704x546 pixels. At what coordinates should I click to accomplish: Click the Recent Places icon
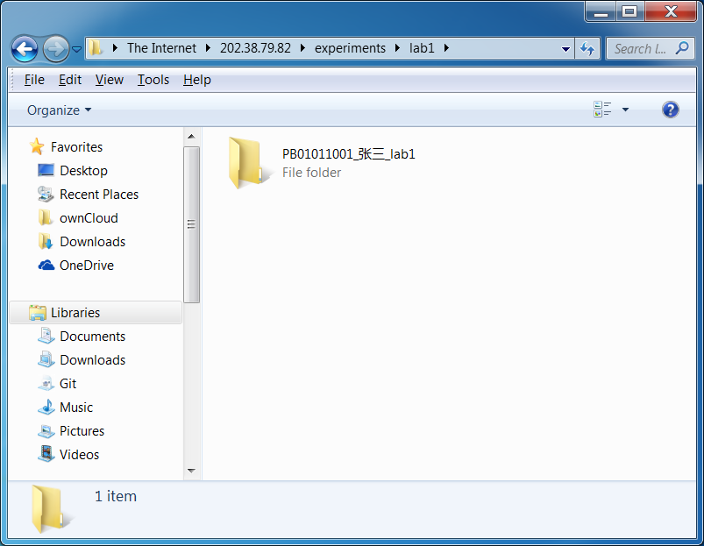click(46, 195)
